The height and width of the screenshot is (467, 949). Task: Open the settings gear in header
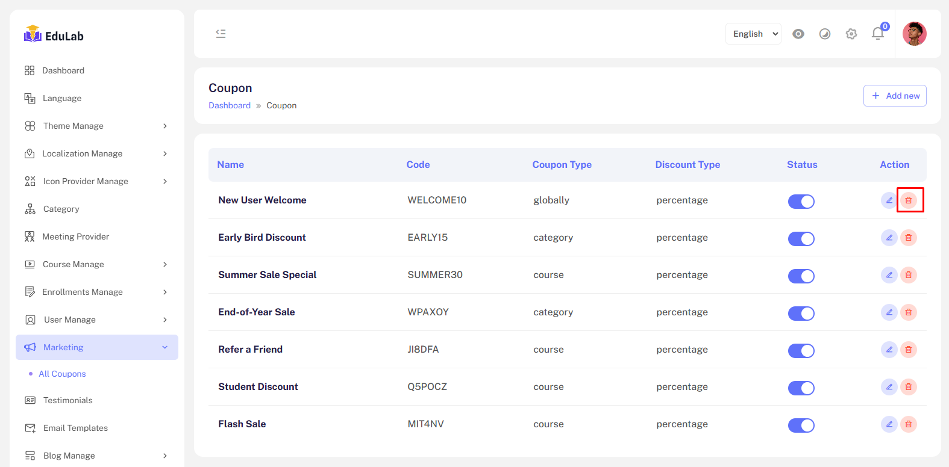(851, 34)
